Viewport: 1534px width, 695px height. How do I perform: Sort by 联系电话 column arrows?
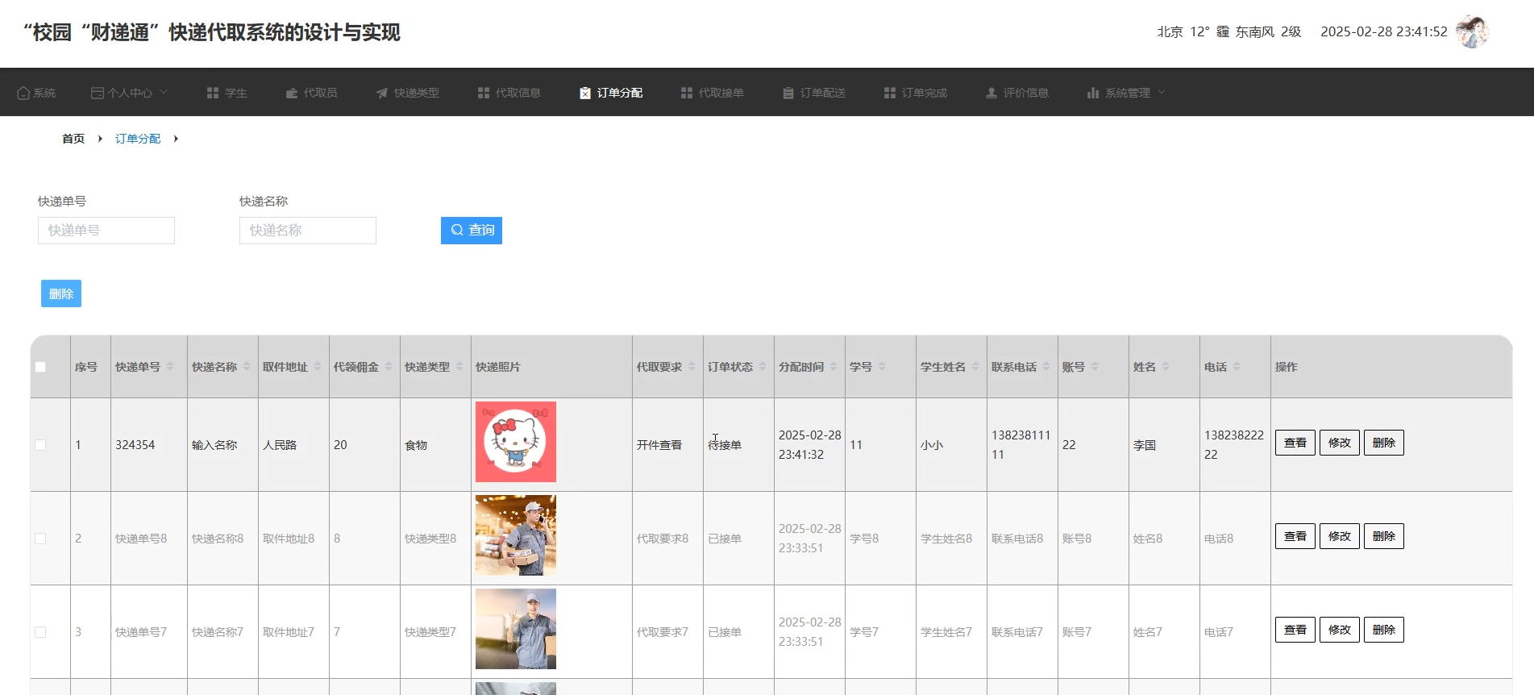pyautogui.click(x=1046, y=367)
